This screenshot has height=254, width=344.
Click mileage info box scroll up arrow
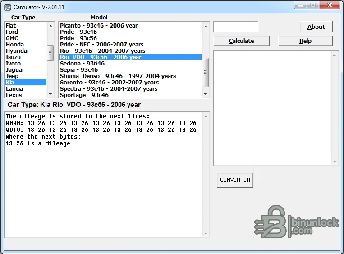206,116
